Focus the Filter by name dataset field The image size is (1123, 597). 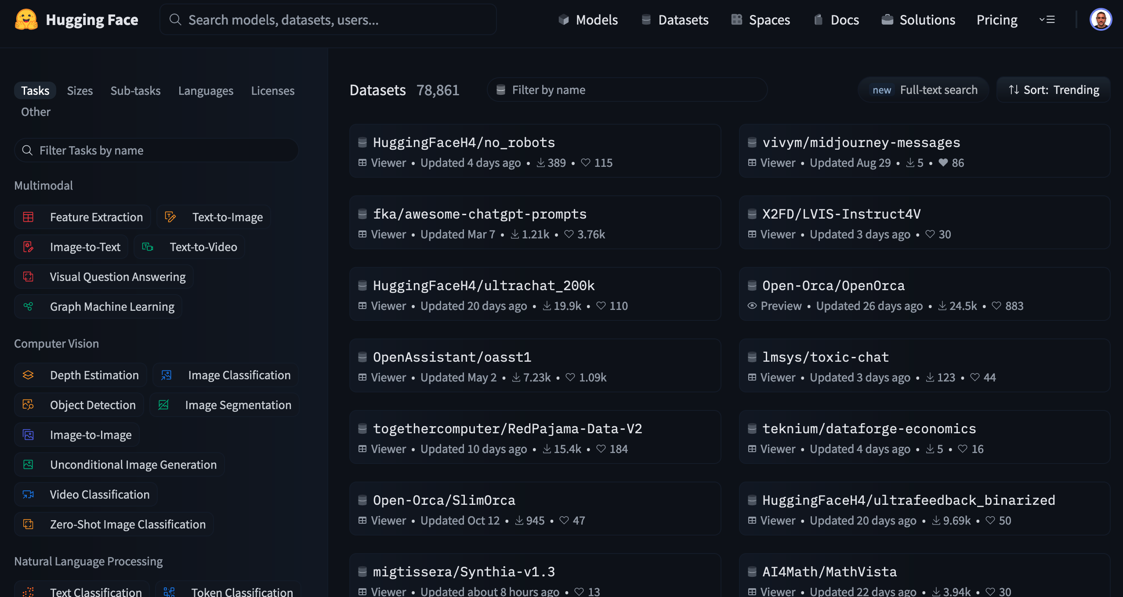pos(627,90)
